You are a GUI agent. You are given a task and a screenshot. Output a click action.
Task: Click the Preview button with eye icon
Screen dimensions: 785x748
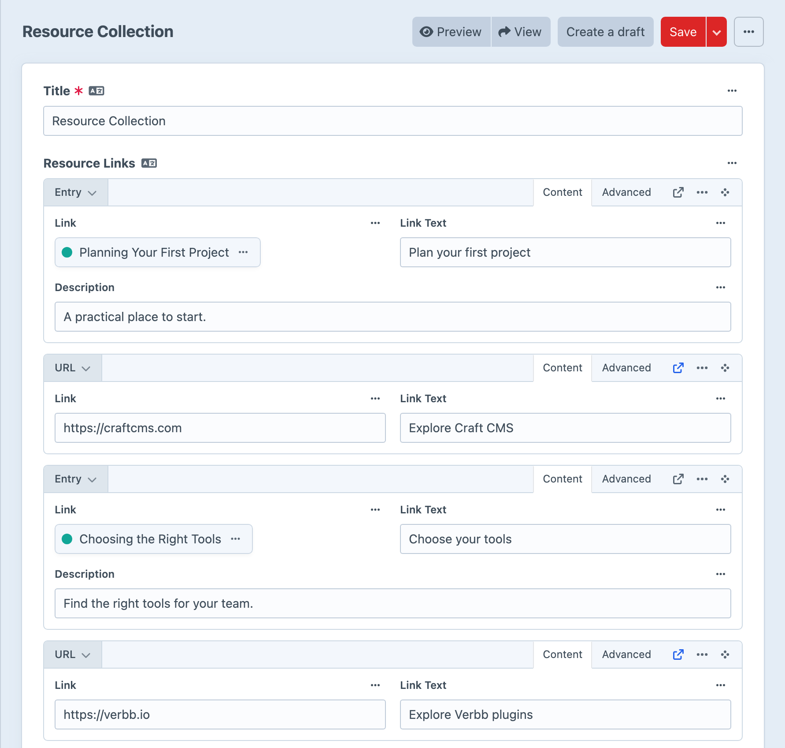(451, 32)
